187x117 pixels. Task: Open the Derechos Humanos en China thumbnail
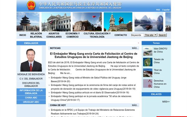(x=148, y=83)
